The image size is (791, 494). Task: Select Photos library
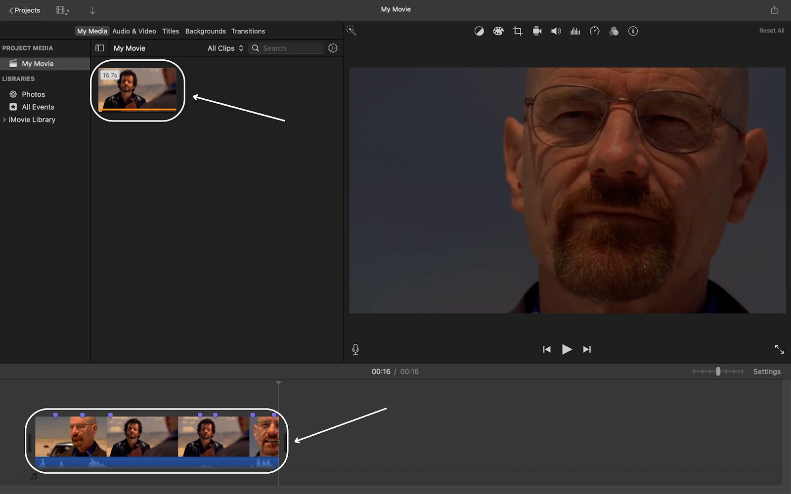[33, 94]
